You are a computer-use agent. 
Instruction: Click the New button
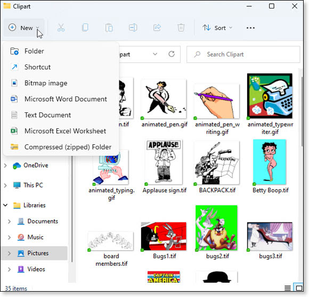[23, 28]
